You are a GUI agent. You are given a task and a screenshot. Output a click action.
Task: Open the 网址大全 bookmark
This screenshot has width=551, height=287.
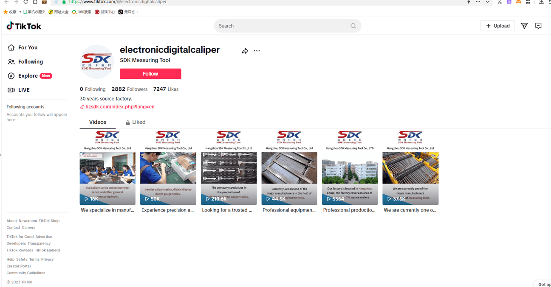click(58, 12)
